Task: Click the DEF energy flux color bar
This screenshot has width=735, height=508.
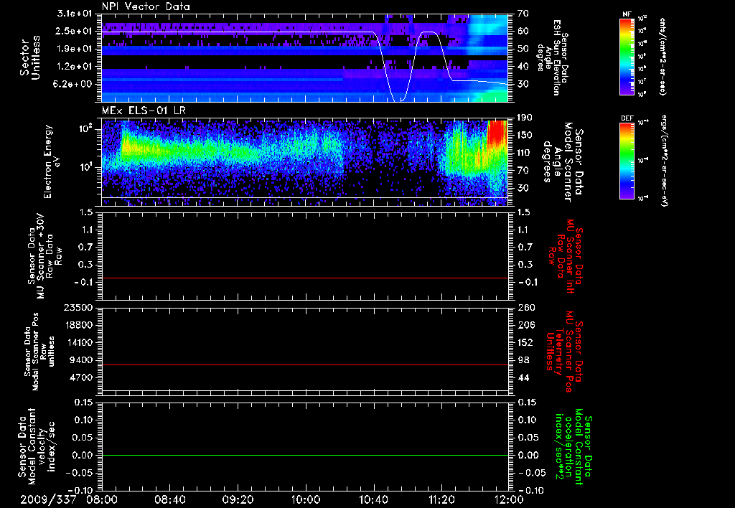Action: coord(627,161)
